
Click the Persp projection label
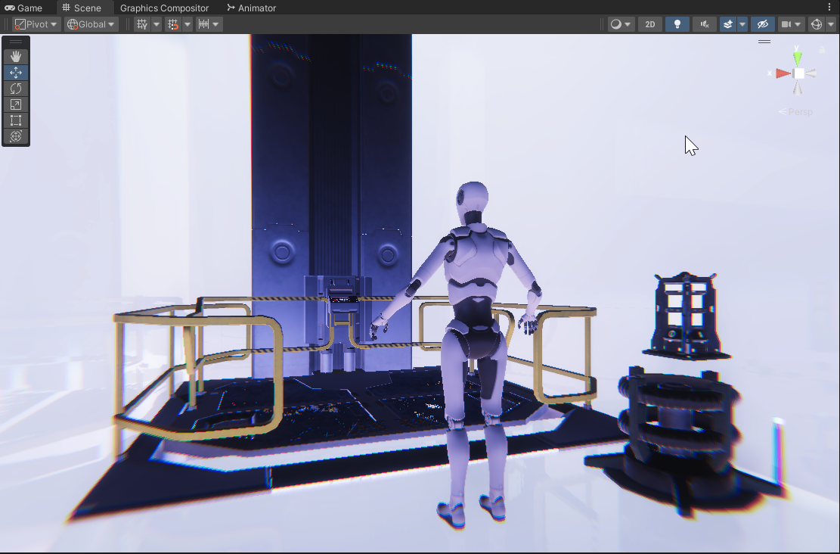(x=796, y=111)
